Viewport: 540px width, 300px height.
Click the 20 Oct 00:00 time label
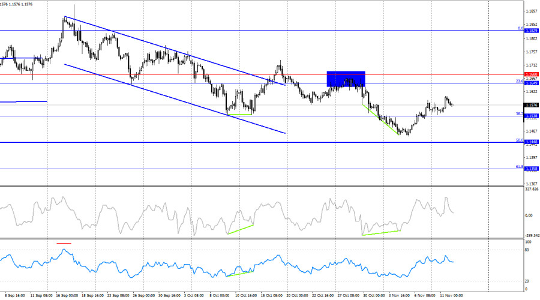298,296
